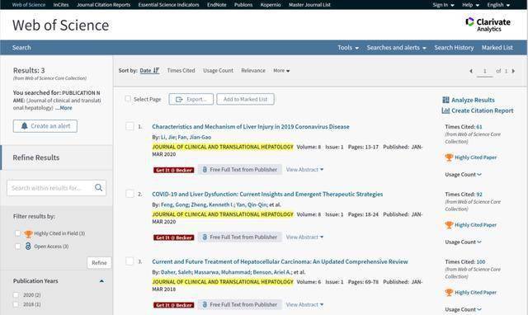Go to next results page arrow

point(513,71)
